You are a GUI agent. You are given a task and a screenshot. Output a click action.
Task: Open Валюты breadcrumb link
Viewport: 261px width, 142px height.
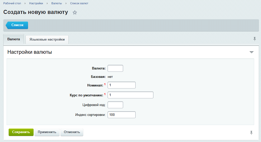[x=56, y=3]
